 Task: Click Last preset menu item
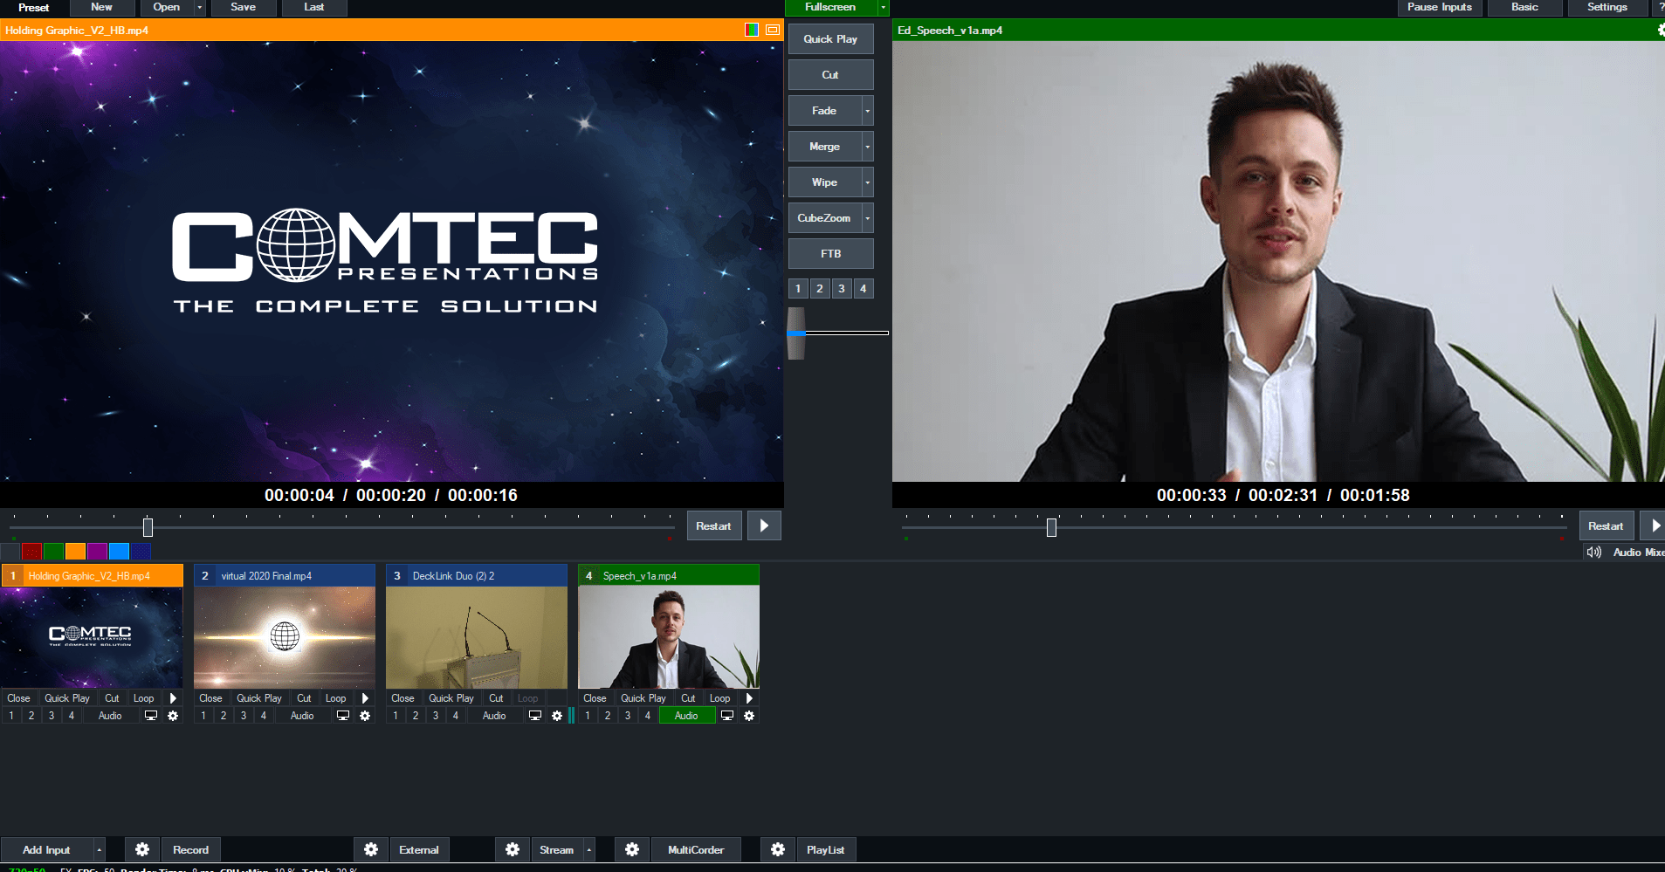click(314, 8)
